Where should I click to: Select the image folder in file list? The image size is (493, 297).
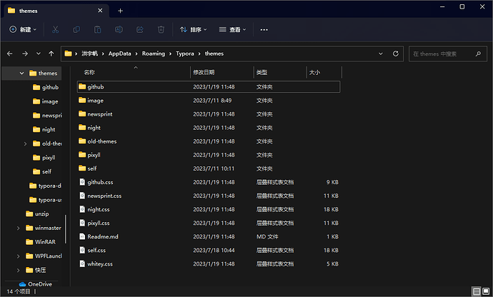coord(209,101)
